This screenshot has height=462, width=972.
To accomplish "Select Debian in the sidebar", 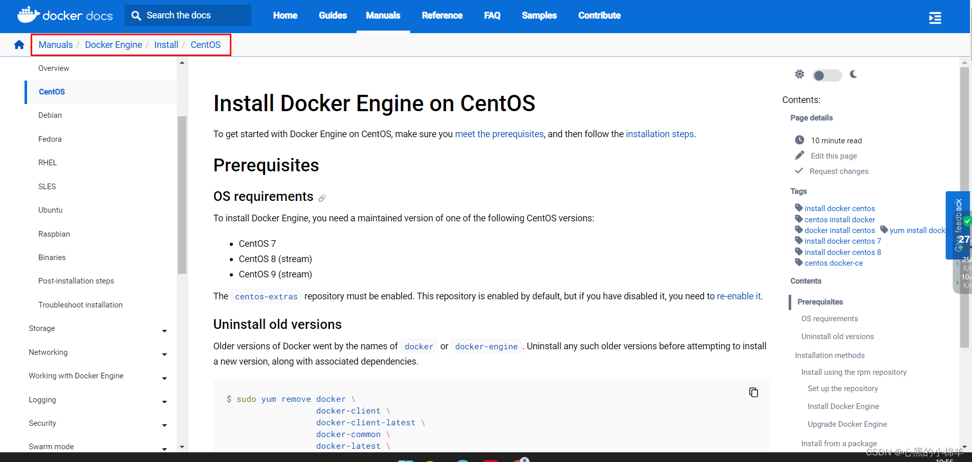I will [x=50, y=115].
